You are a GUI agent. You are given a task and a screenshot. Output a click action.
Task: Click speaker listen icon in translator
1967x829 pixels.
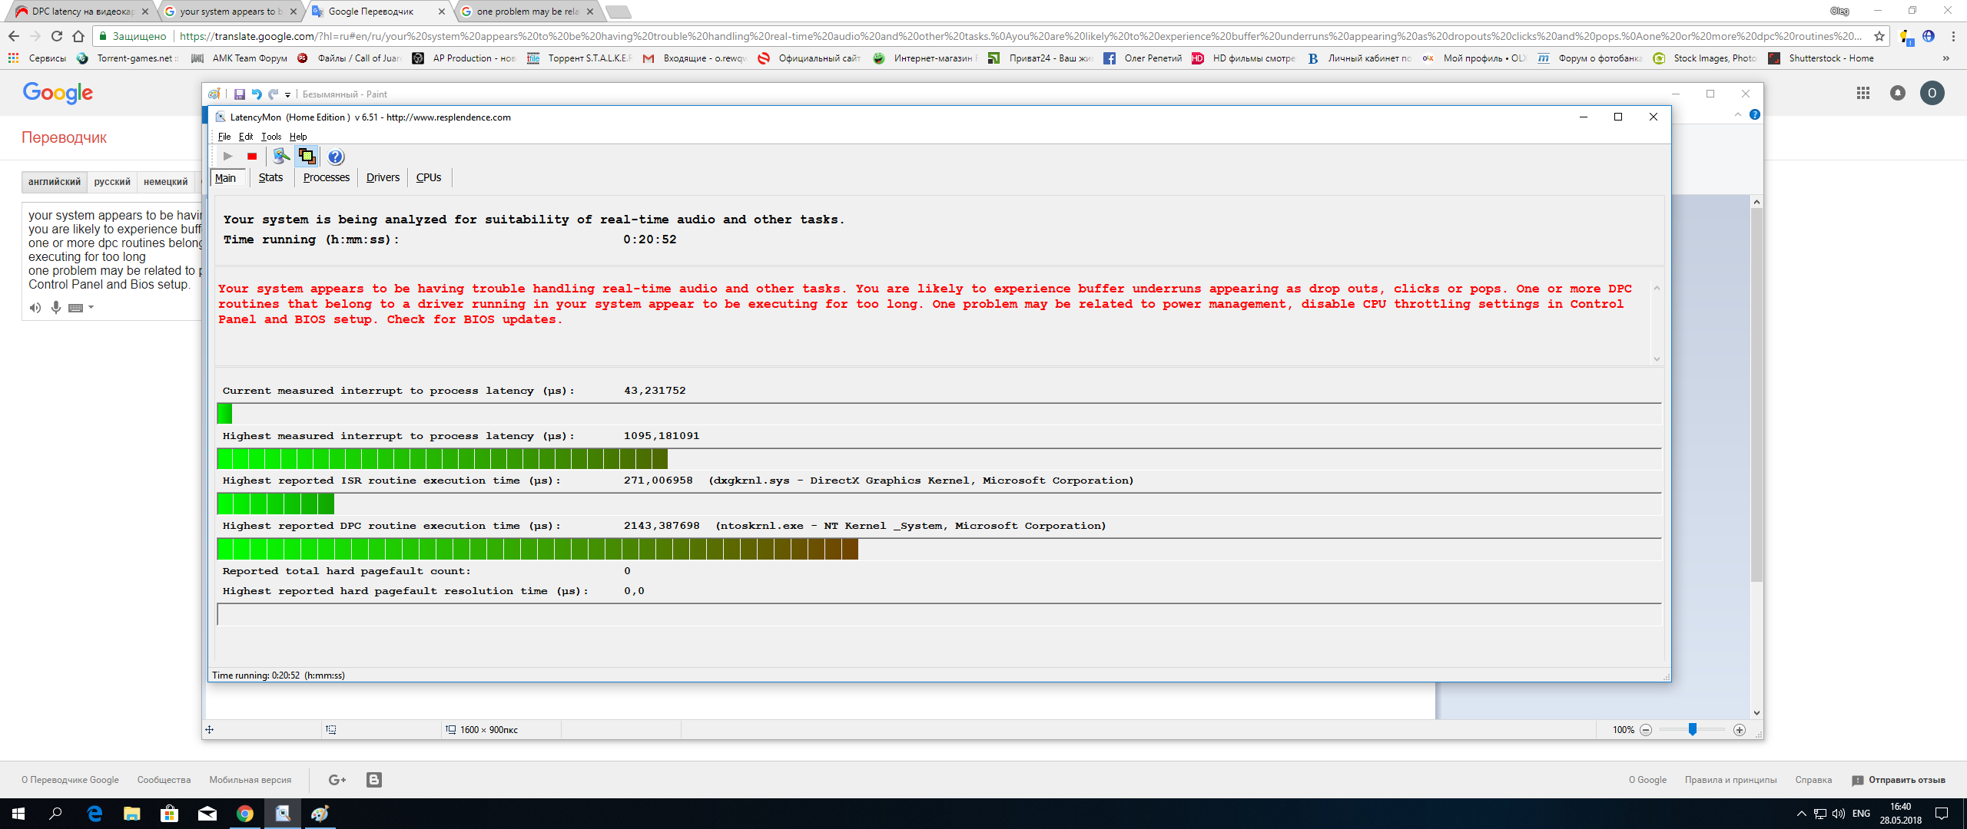(35, 308)
